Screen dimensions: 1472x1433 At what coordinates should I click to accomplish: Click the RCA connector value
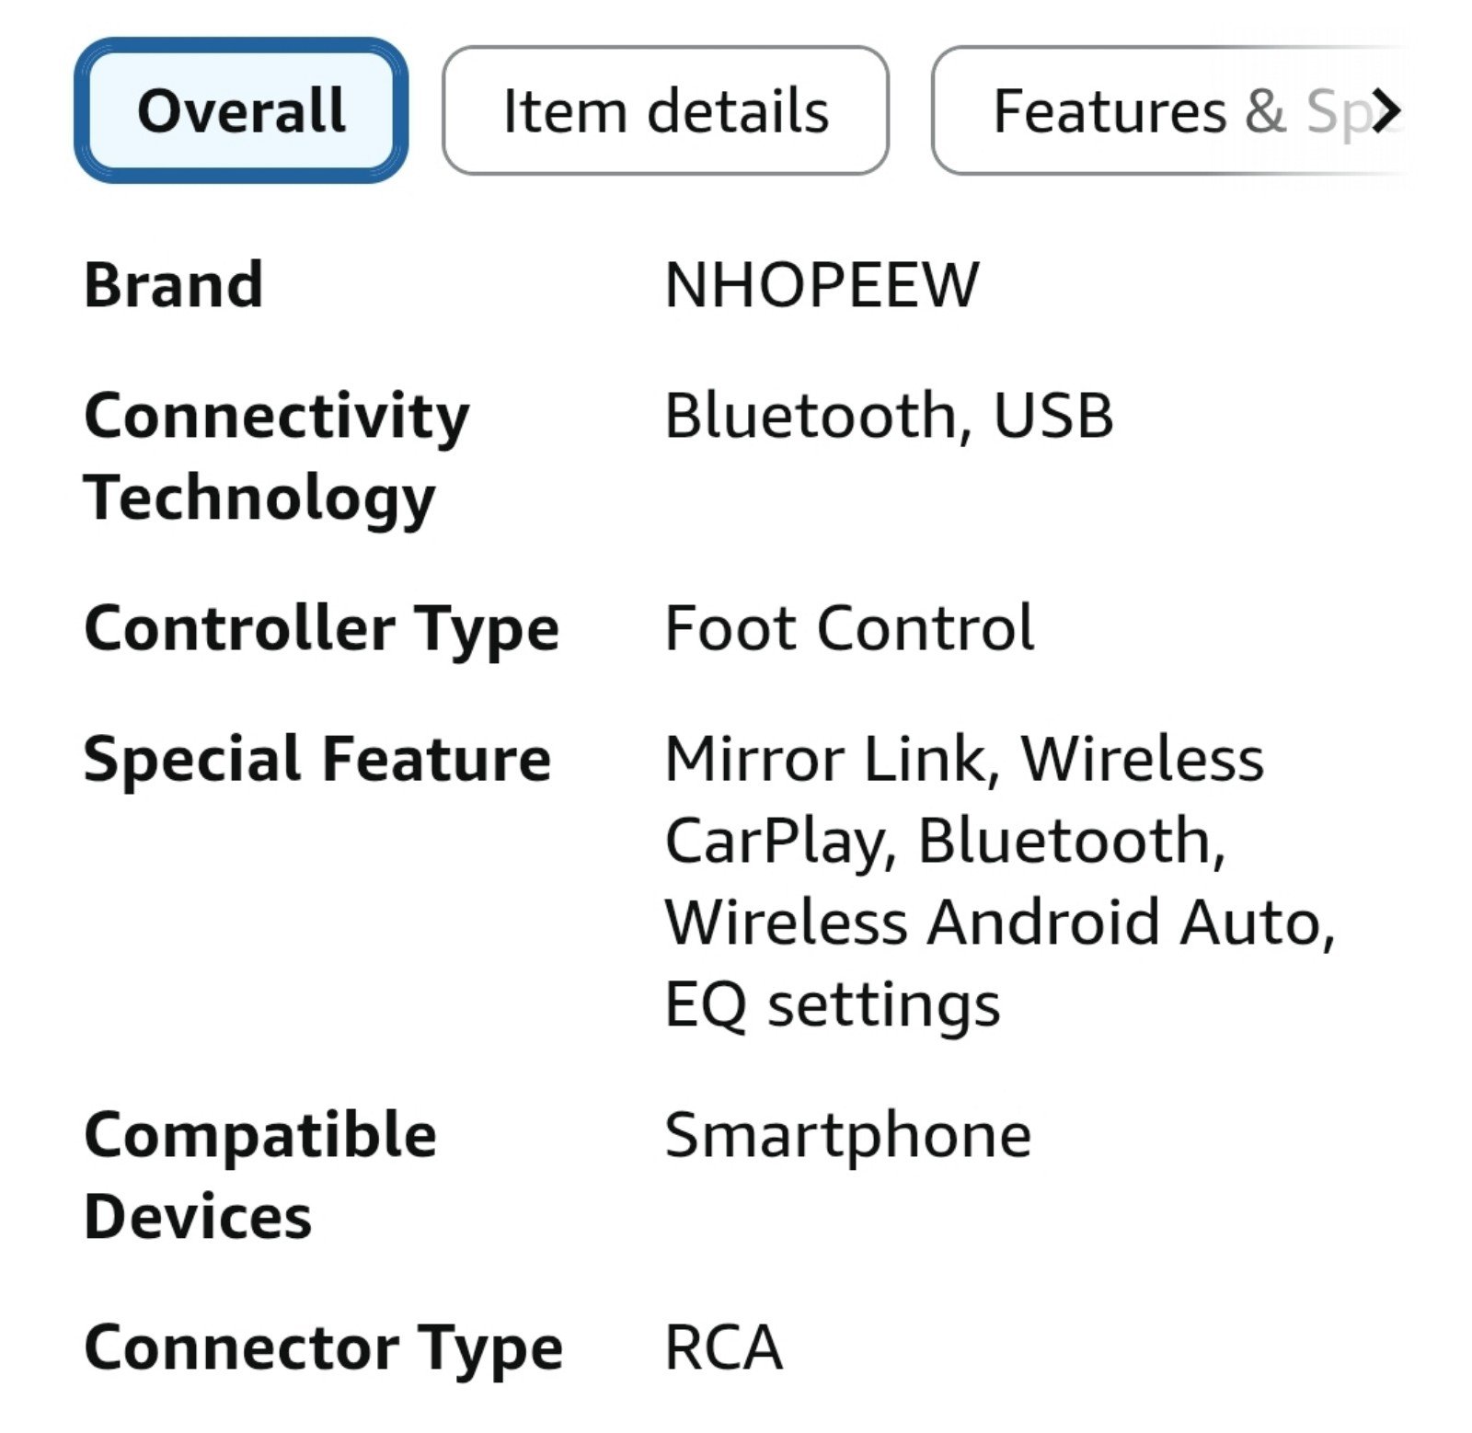[x=723, y=1348]
